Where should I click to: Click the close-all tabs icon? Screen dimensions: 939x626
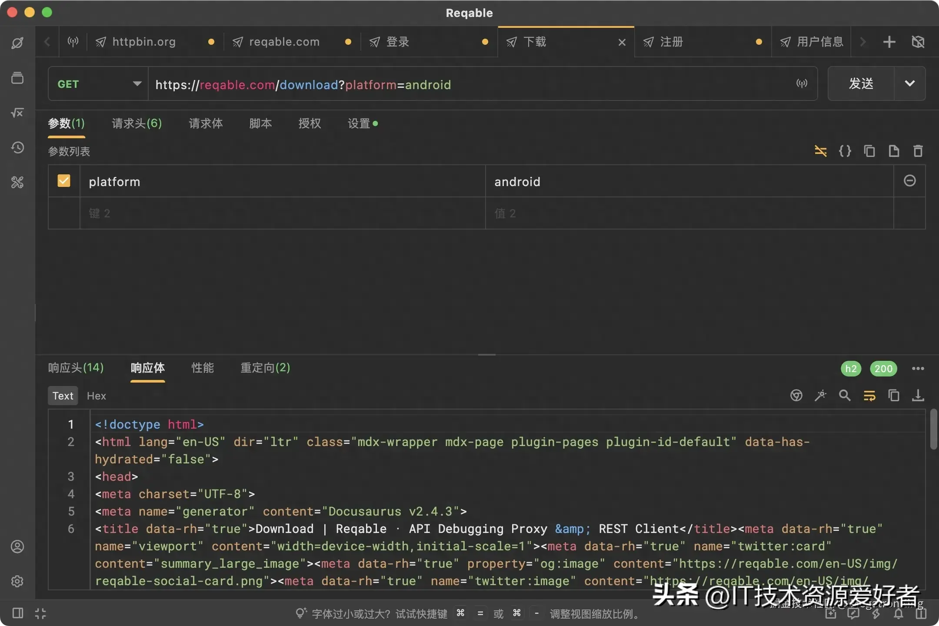pyautogui.click(x=918, y=42)
